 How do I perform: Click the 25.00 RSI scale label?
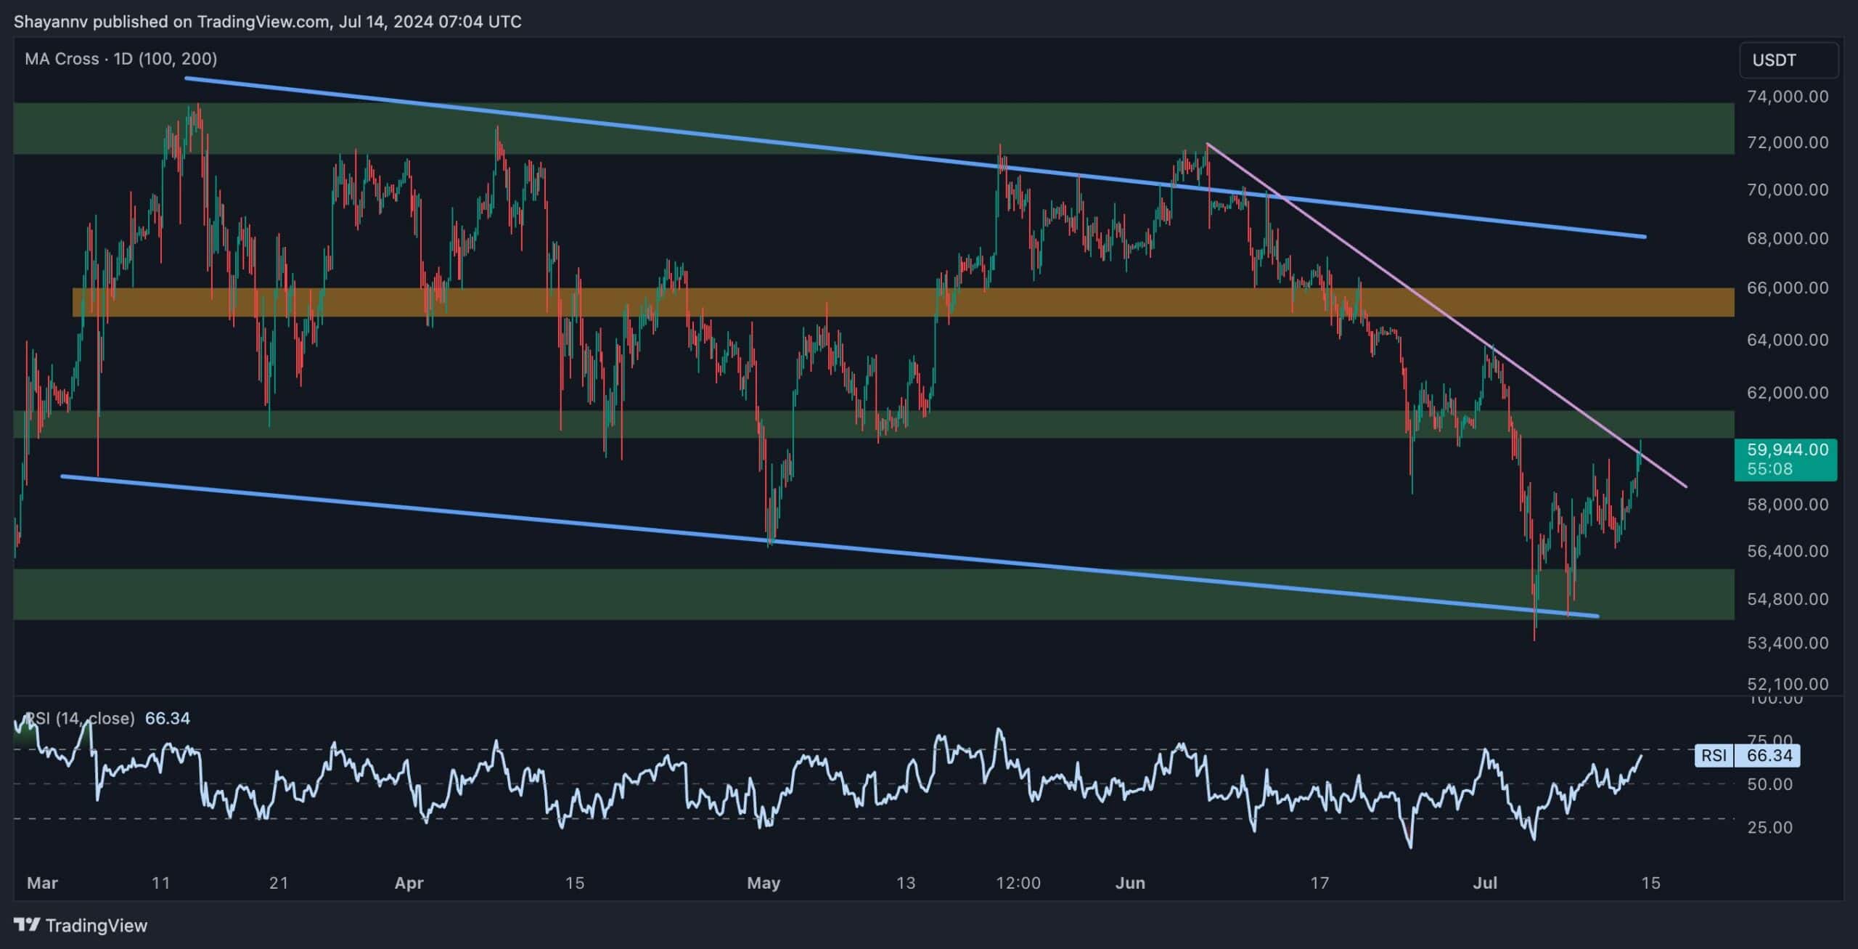coord(1769,827)
